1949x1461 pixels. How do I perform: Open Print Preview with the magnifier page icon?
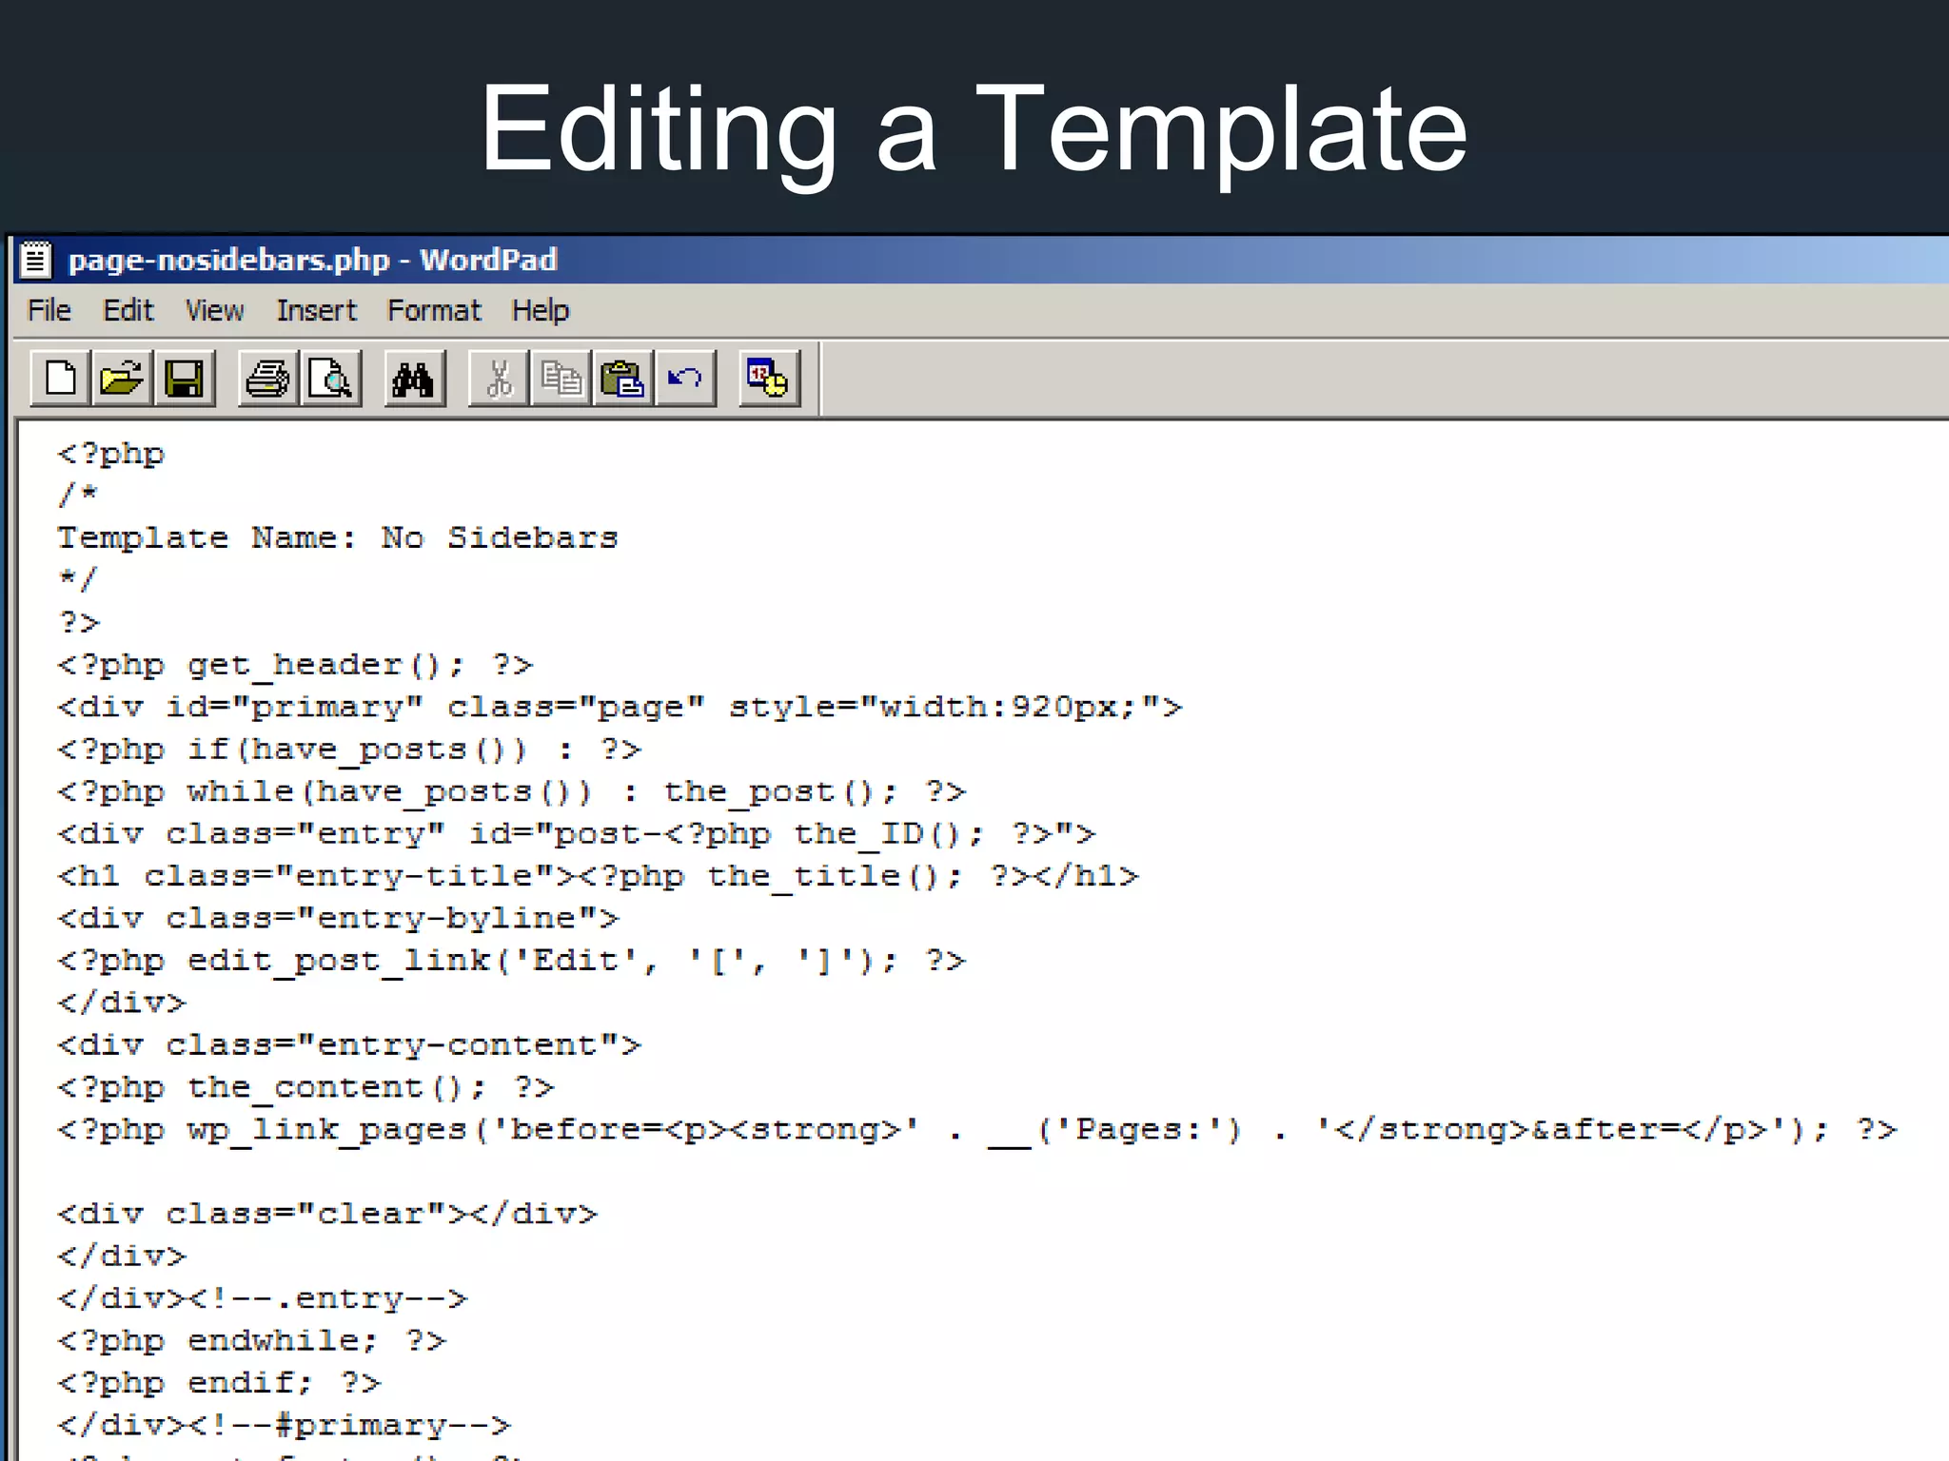331,379
